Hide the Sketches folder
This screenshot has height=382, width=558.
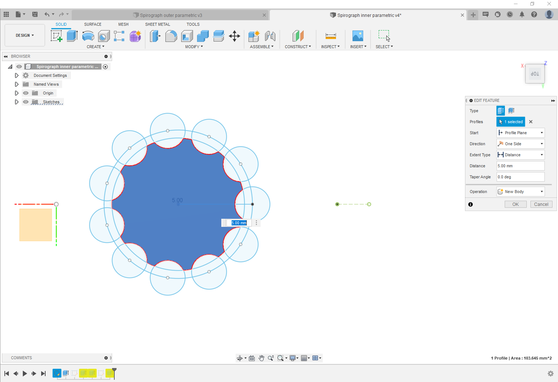(26, 102)
